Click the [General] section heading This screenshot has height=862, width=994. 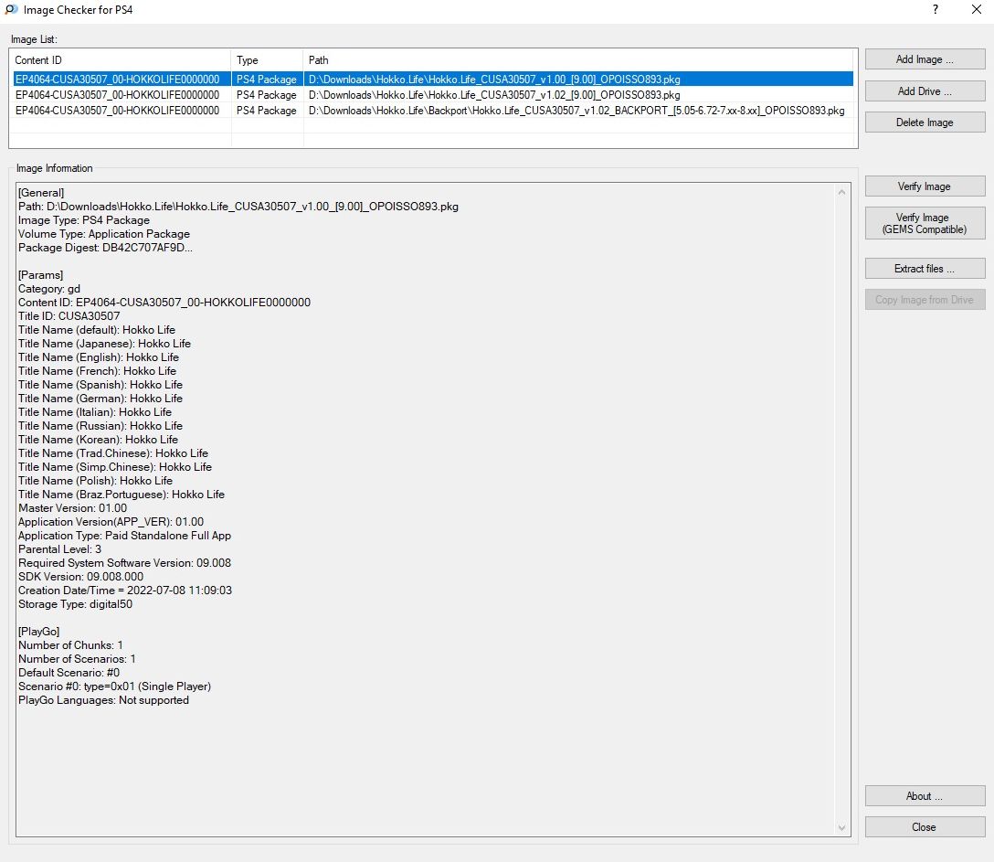(41, 193)
